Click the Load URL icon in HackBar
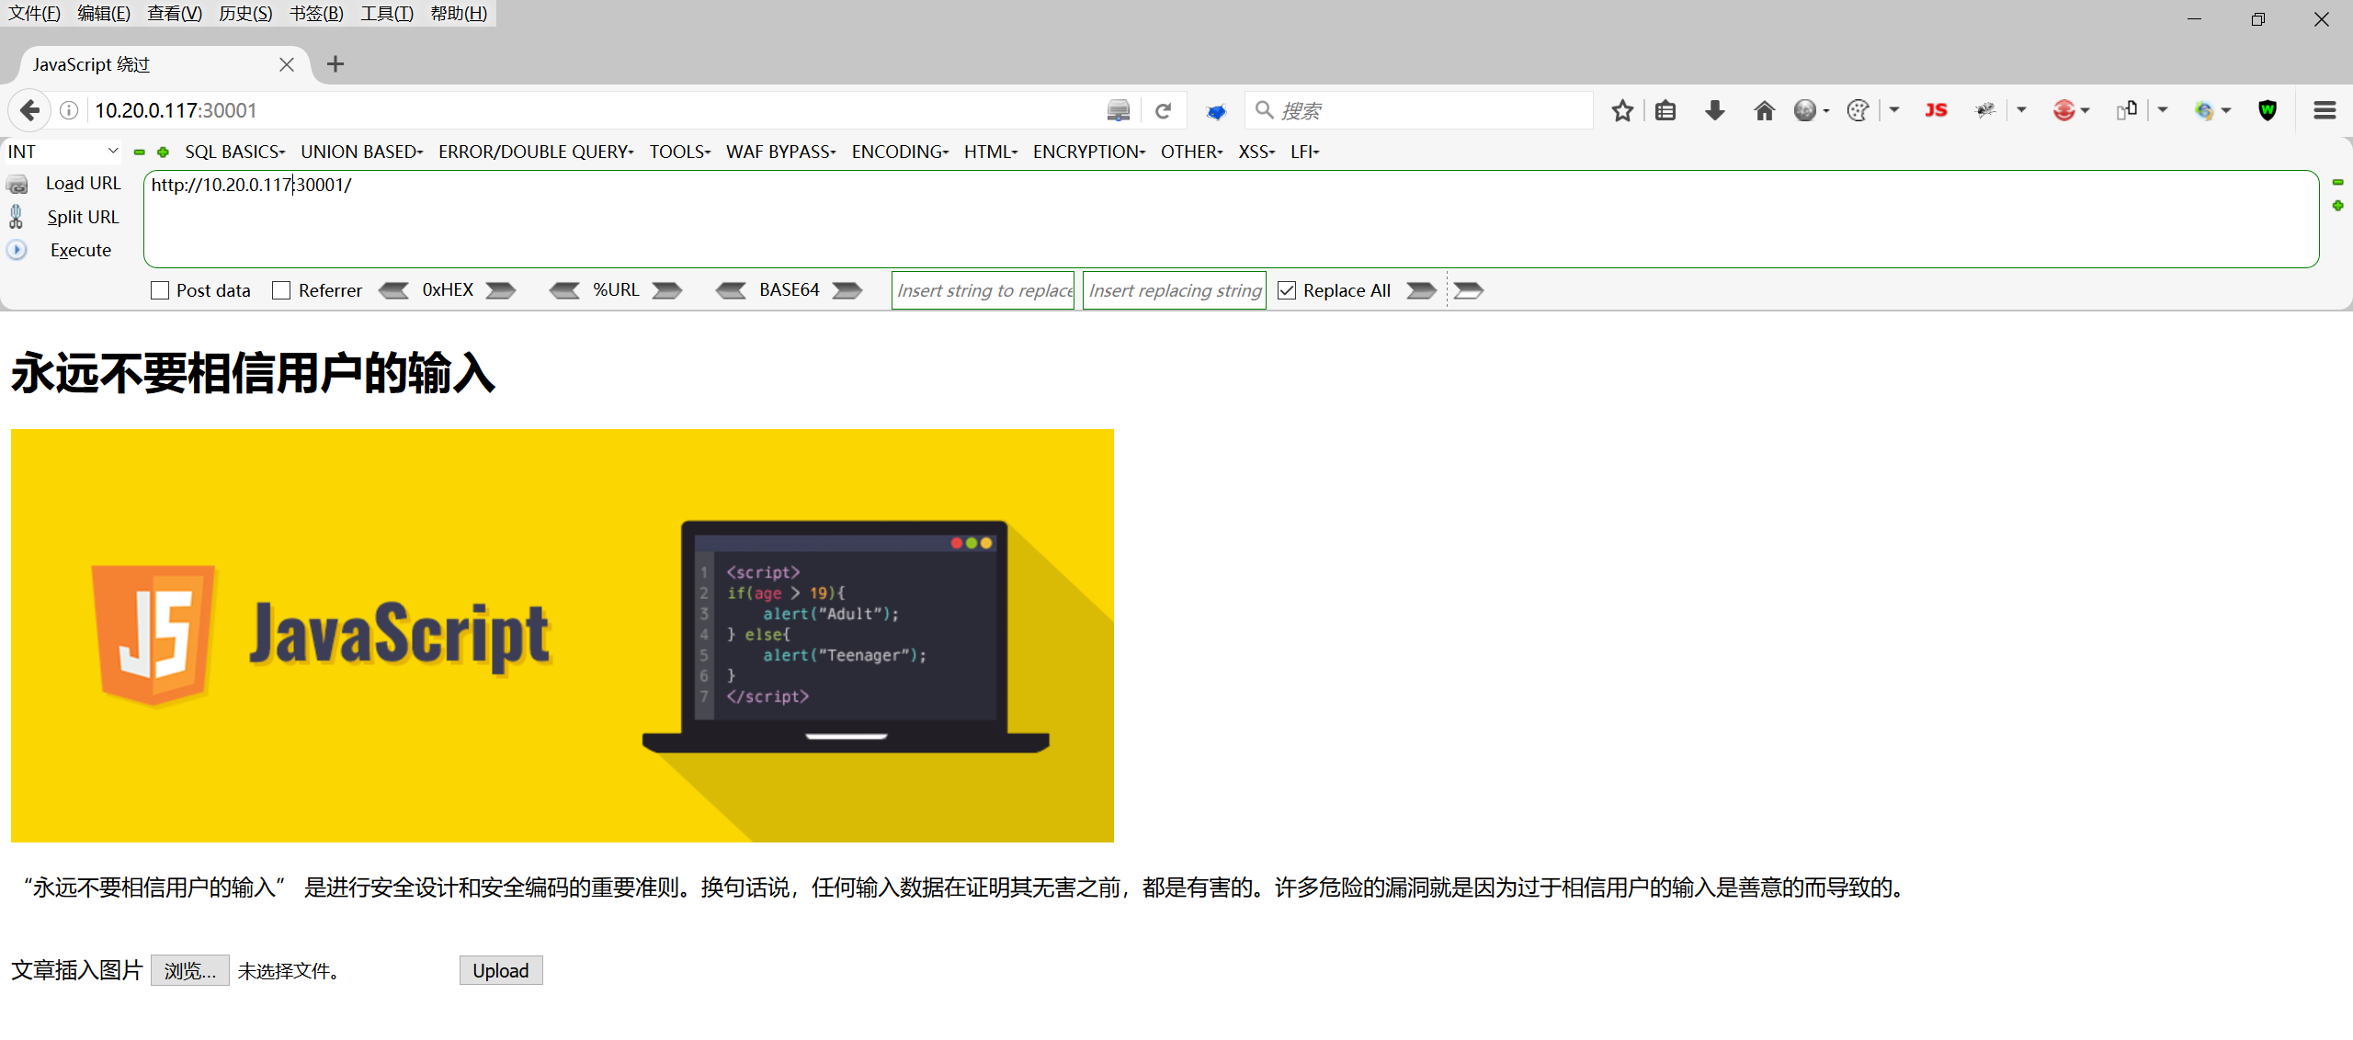The height and width of the screenshot is (1040, 2353). click(18, 184)
